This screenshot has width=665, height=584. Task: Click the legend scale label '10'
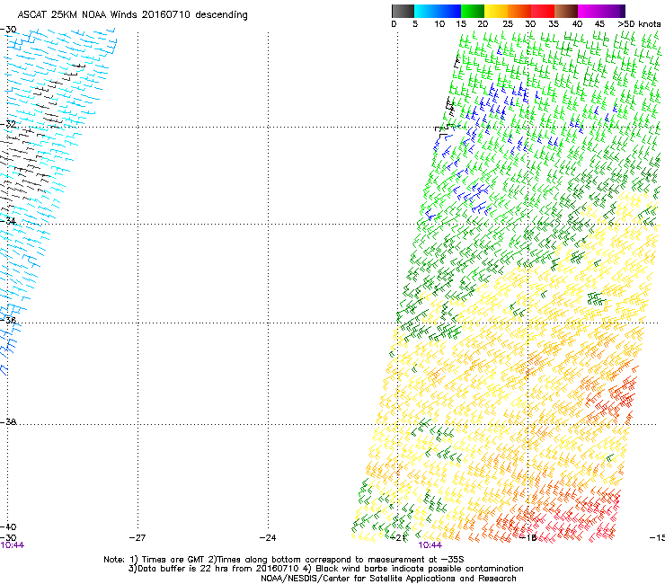click(x=439, y=24)
